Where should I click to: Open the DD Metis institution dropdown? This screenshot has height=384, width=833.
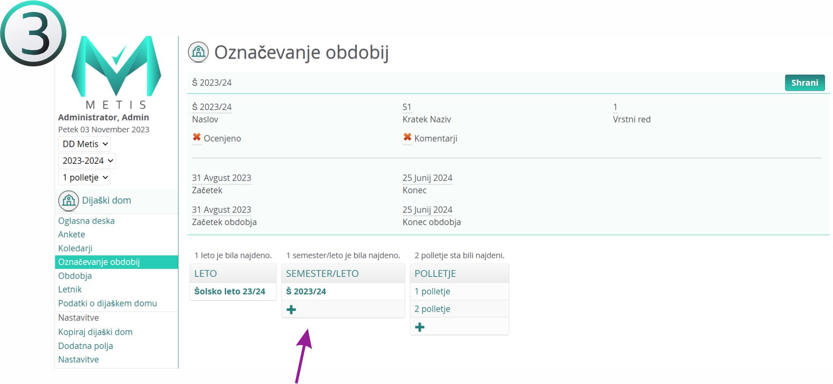[x=85, y=144]
